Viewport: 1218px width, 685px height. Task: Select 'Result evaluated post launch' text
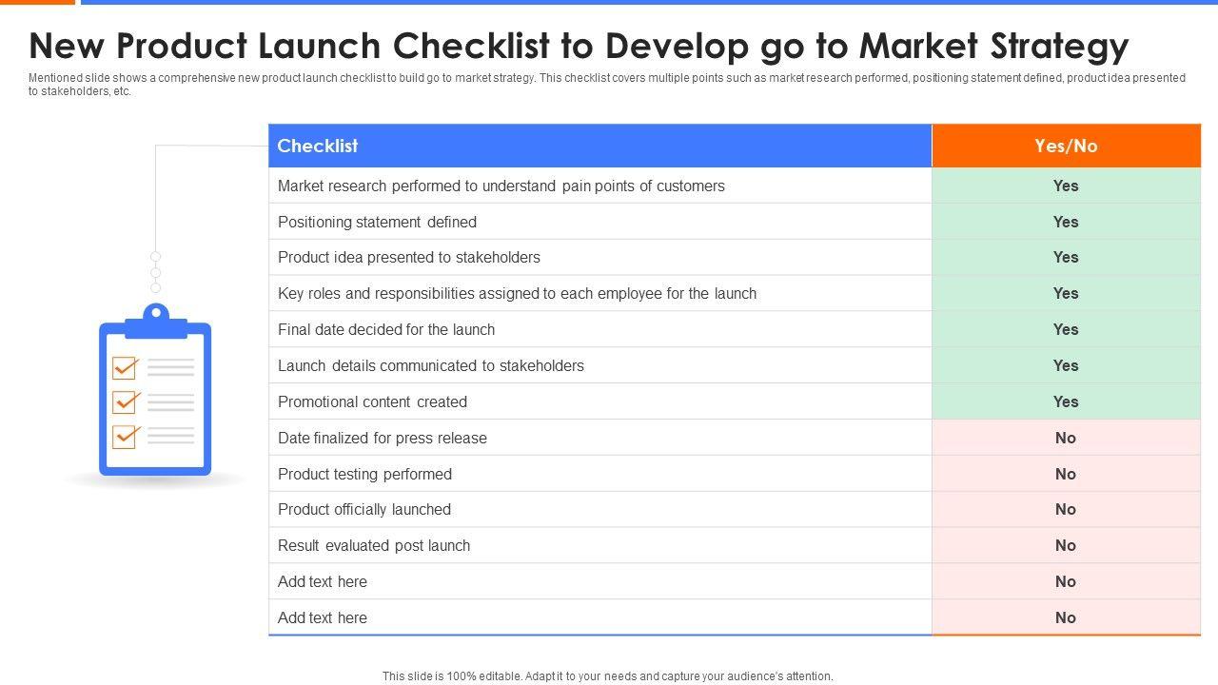click(374, 546)
